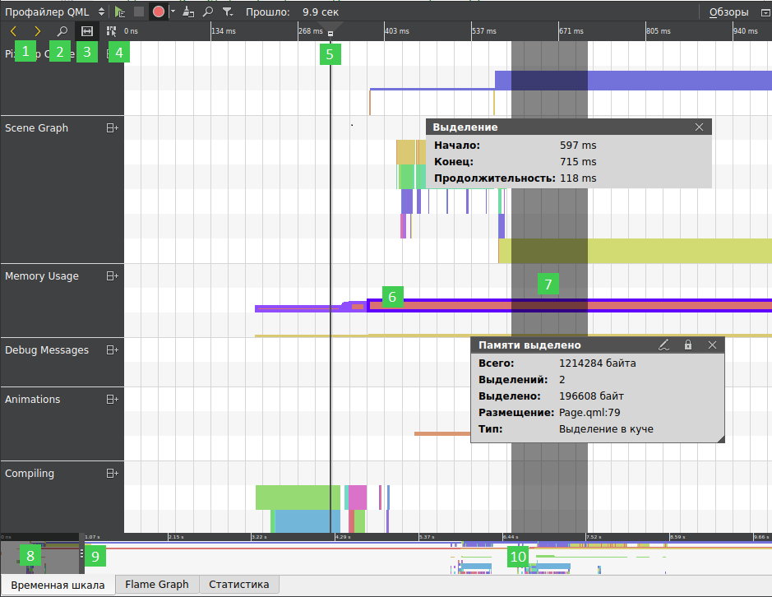Screen dimensions: 772x597
Task: Open the Обзоры views menu
Action: pyautogui.click(x=728, y=12)
